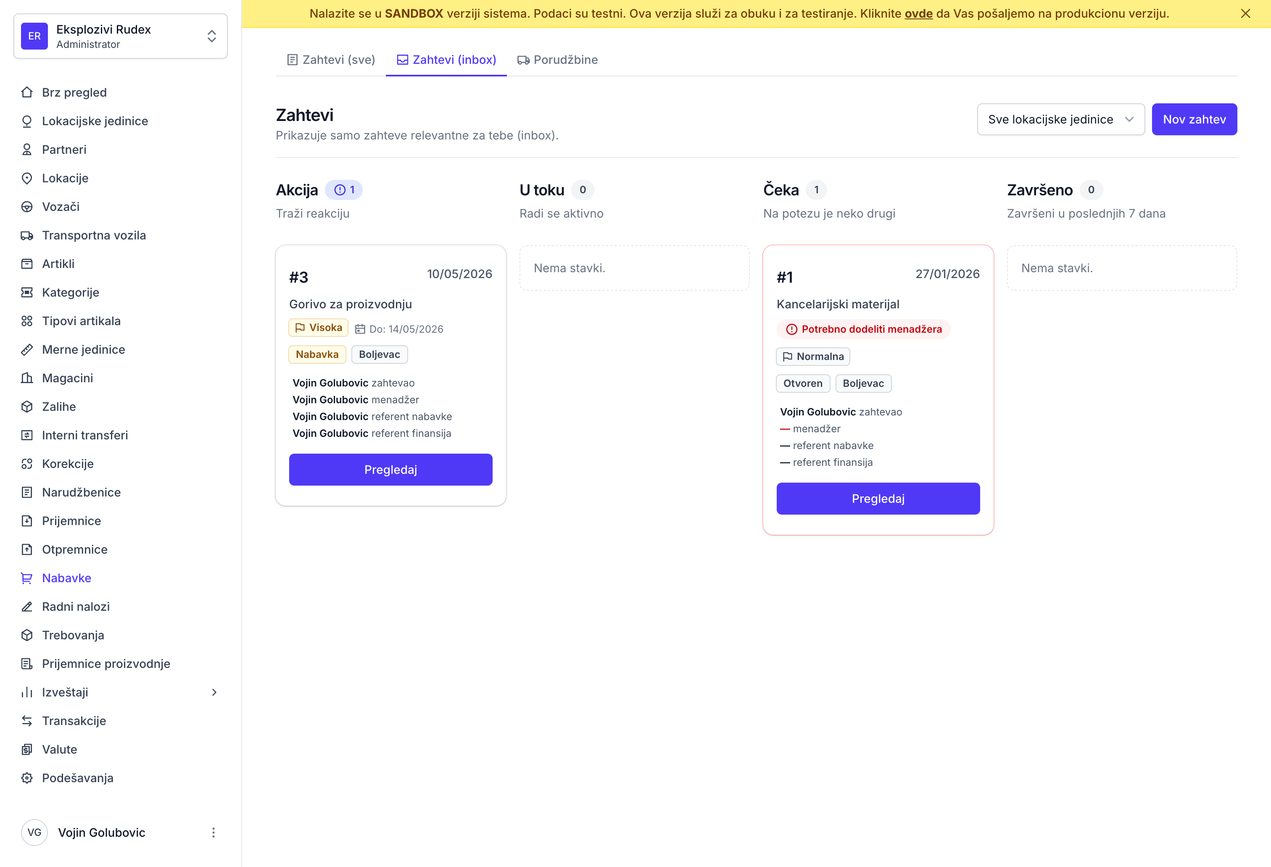Click the Zalihe cube icon
Screen dimensions: 1271x867
pos(27,407)
